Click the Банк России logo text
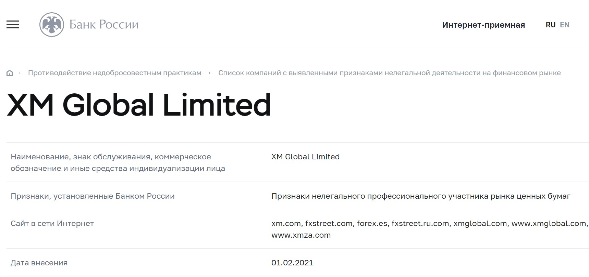This screenshot has height=277, width=589. [104, 25]
